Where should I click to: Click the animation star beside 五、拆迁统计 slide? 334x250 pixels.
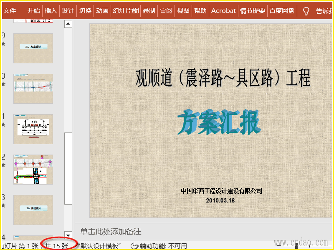pos(3,205)
